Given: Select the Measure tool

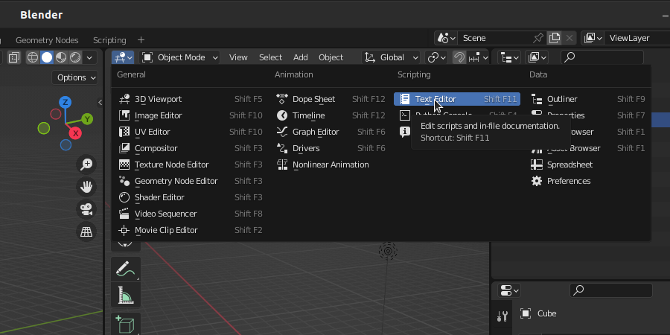Looking at the screenshot, I should [x=125, y=296].
